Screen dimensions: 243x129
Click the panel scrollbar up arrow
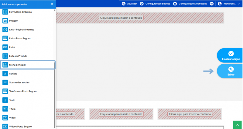(54, 10)
